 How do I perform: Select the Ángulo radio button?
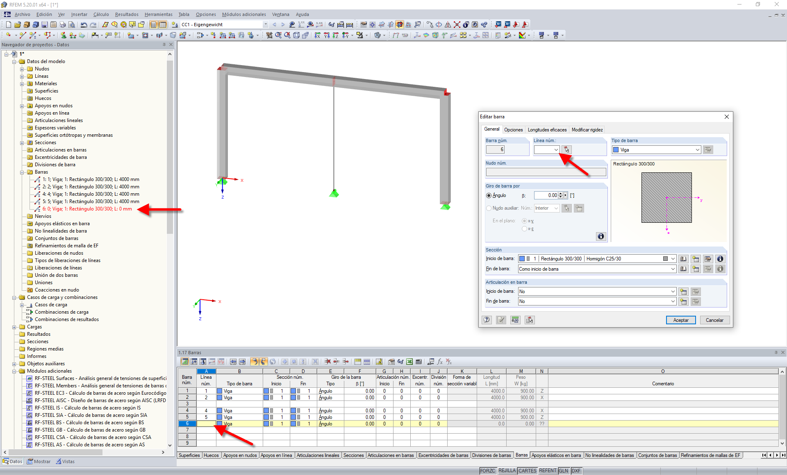point(489,195)
